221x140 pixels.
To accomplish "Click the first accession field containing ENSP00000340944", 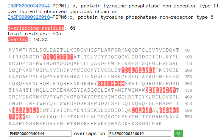I will tap(40, 133).
